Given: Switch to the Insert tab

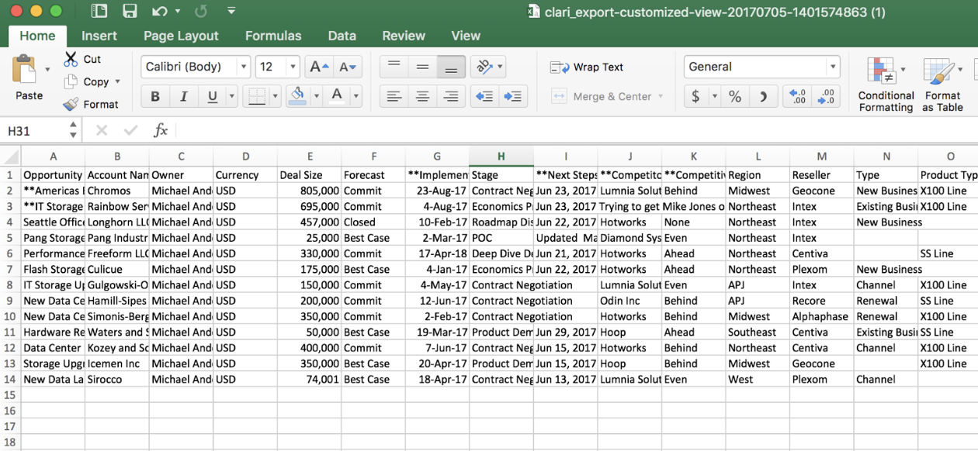Looking at the screenshot, I should 99,36.
